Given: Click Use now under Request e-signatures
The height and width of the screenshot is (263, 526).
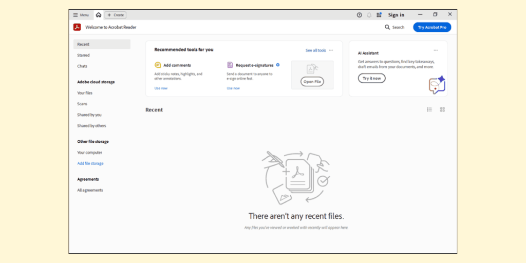Looking at the screenshot, I should (x=233, y=88).
